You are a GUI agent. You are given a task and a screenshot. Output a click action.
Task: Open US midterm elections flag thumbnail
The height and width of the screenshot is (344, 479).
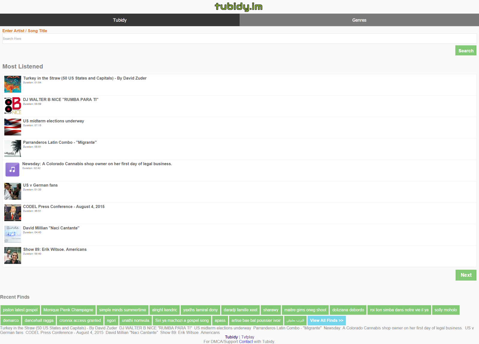13,127
